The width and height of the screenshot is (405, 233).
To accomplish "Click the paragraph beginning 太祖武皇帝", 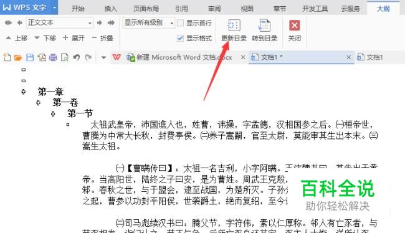I will click(x=230, y=136).
